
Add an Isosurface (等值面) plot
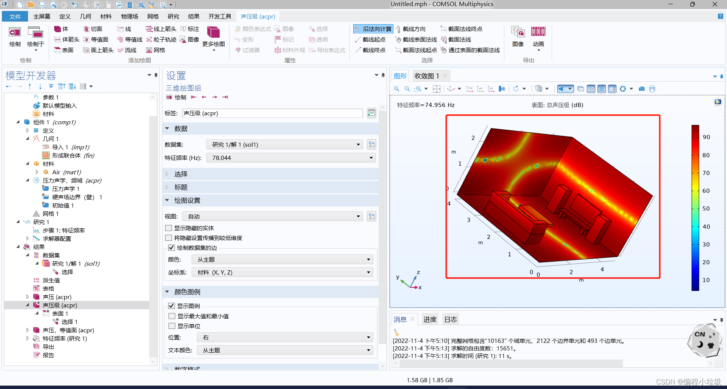[96, 40]
